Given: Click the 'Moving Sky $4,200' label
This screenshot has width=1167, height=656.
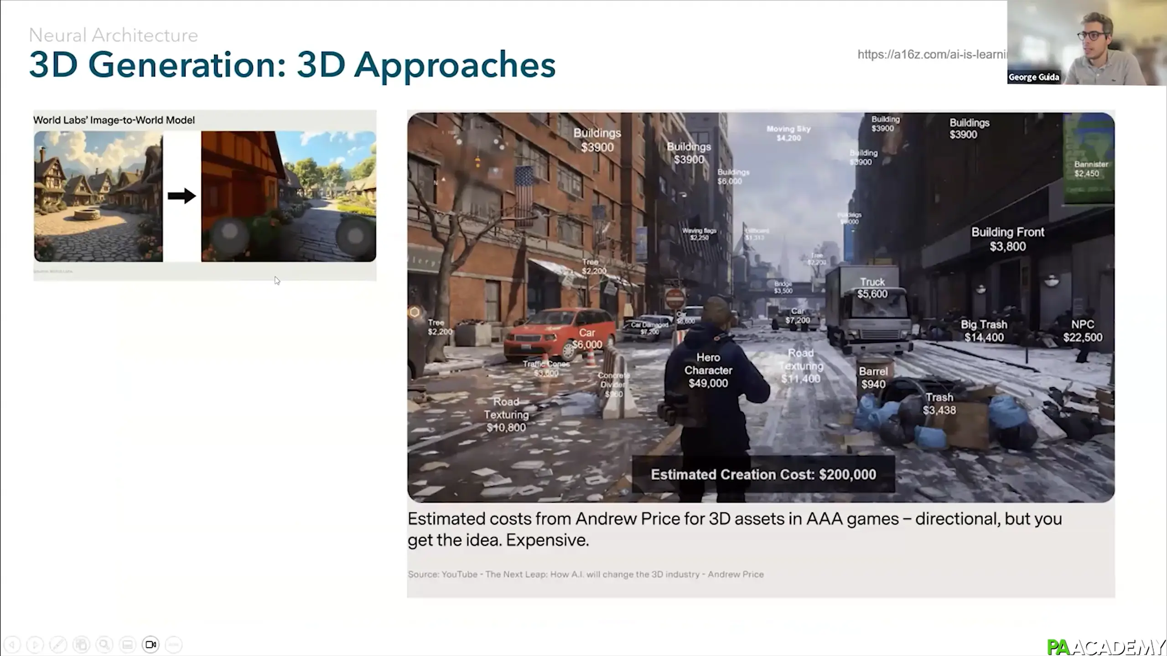Looking at the screenshot, I should click(788, 133).
